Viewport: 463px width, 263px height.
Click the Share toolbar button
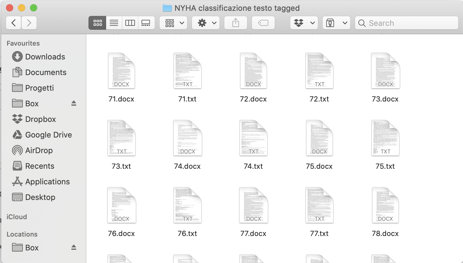pyautogui.click(x=236, y=23)
